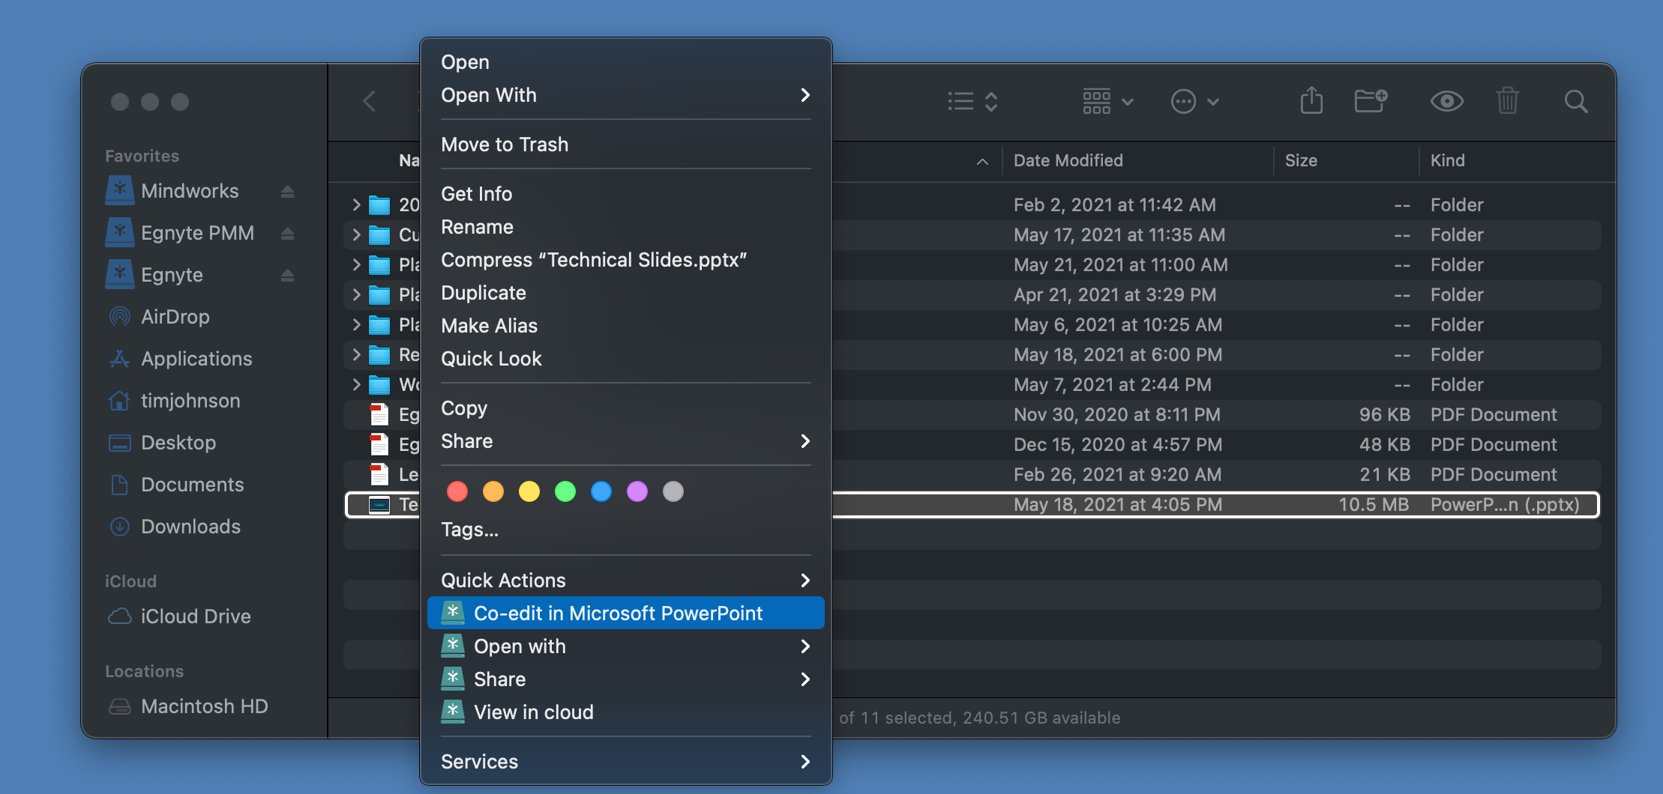Image resolution: width=1663 pixels, height=794 pixels.
Task: Eject the Mindworks volume
Action: [x=287, y=192]
